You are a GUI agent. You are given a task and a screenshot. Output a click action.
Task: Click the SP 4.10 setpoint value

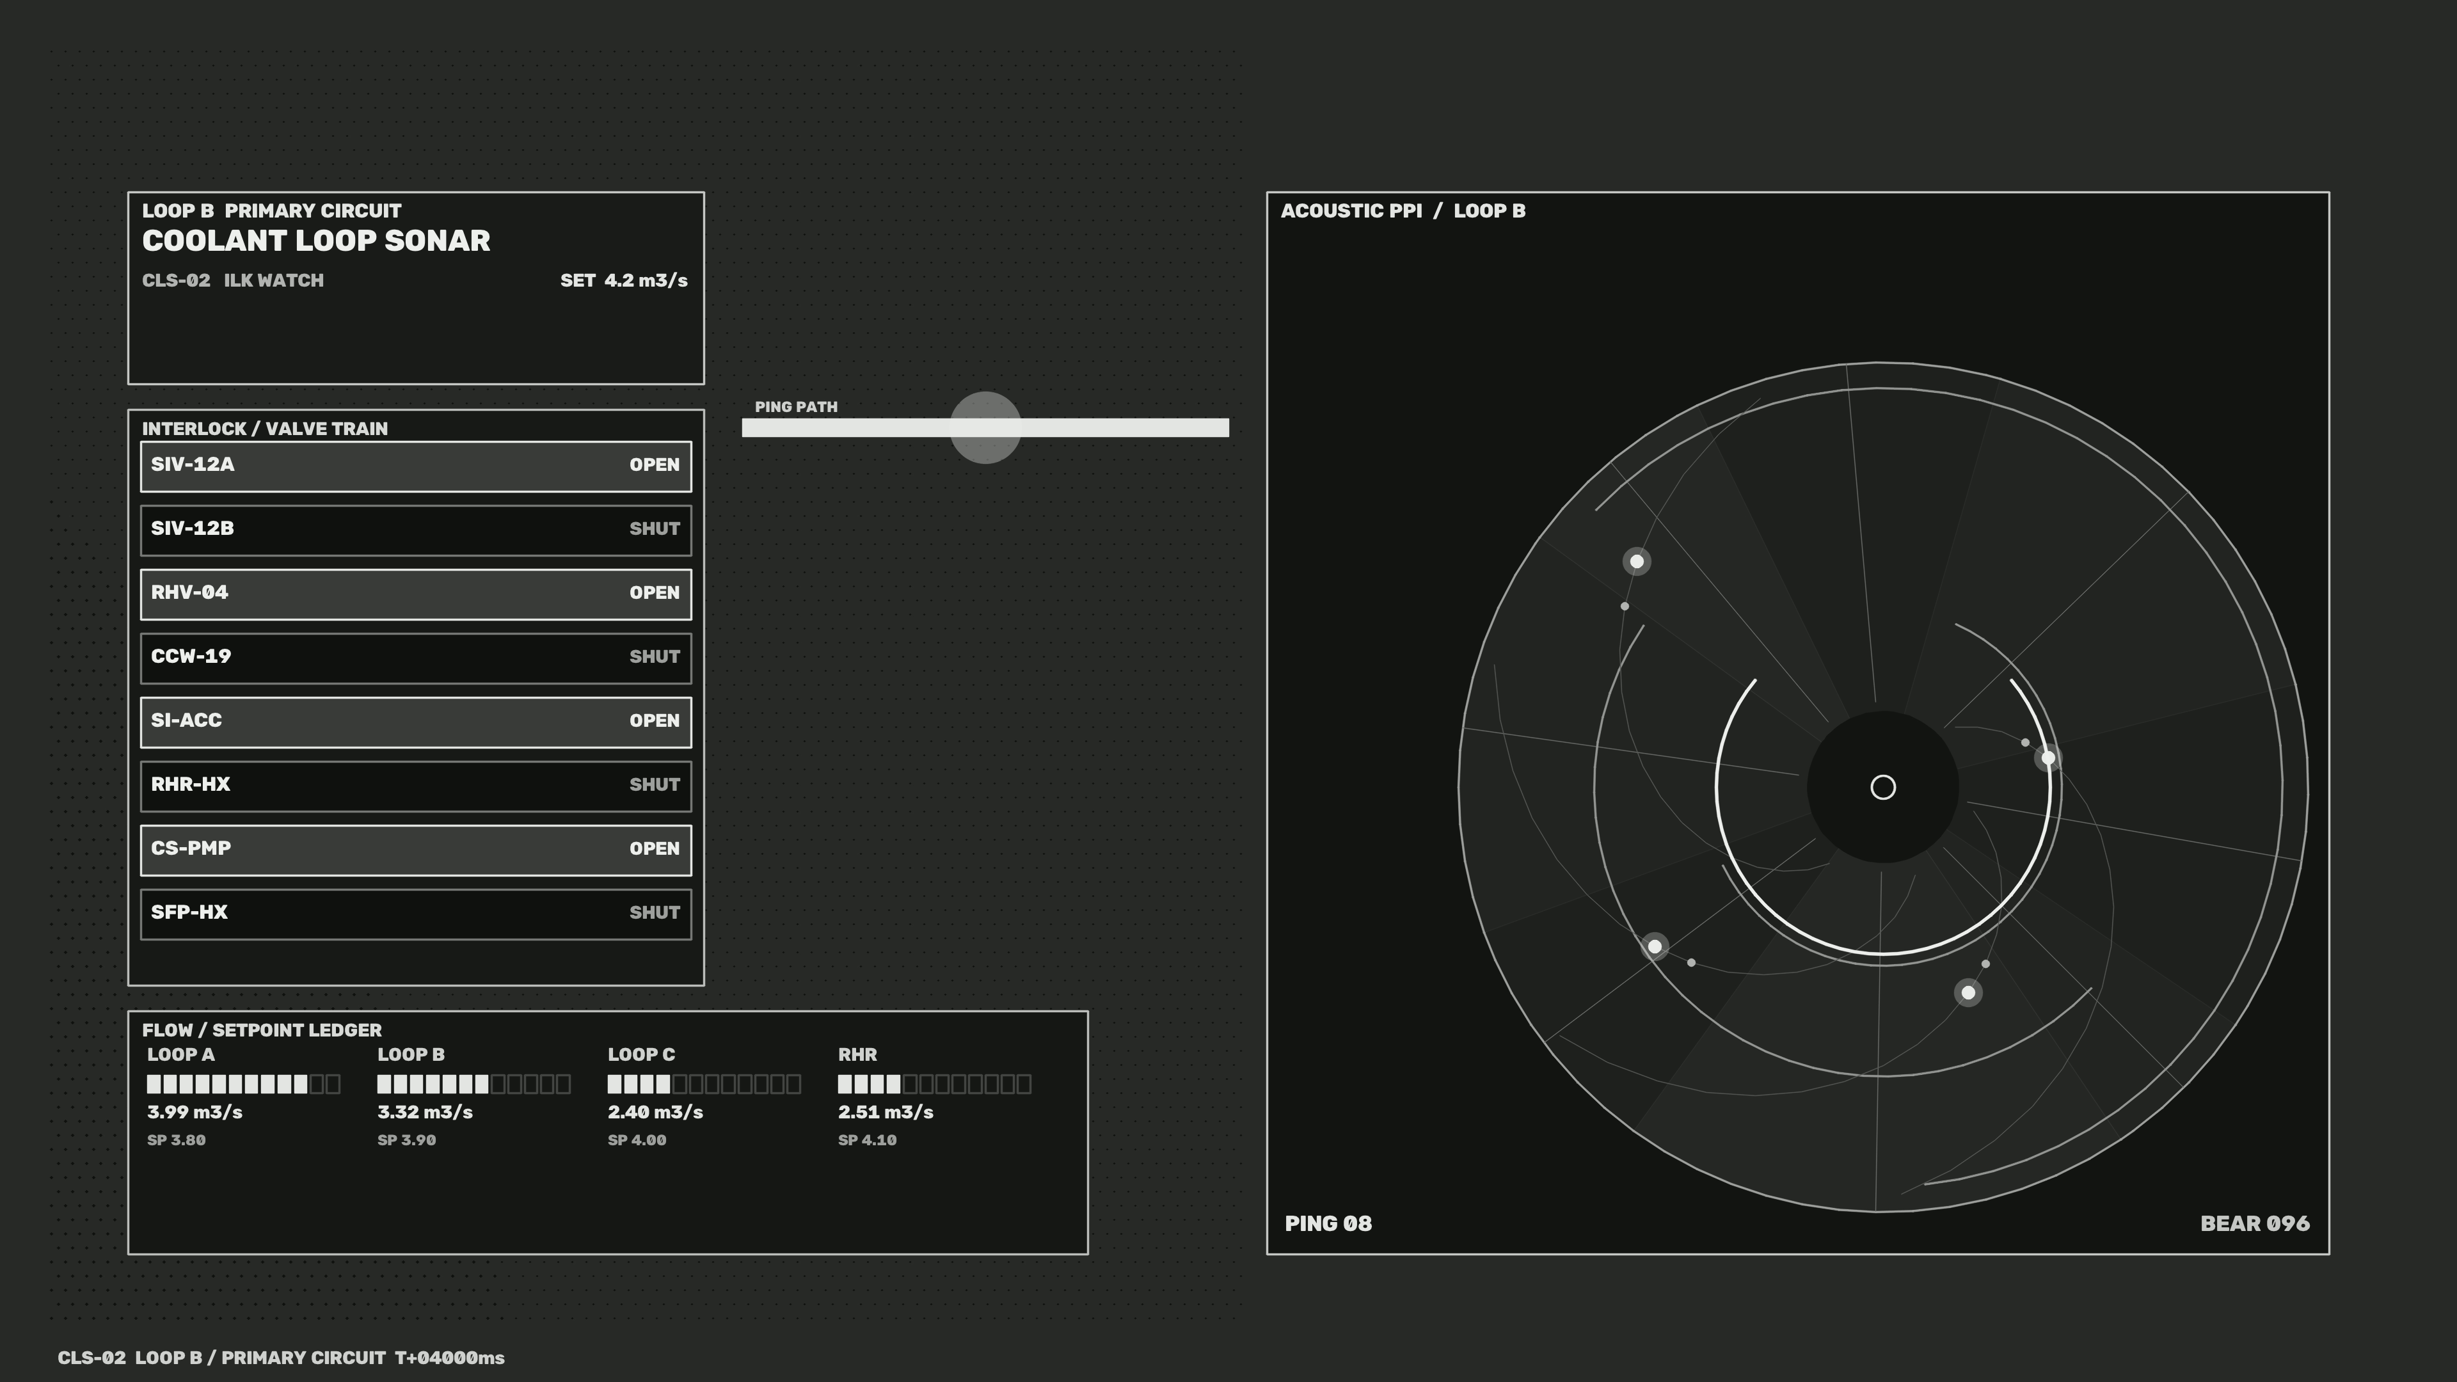click(868, 1140)
